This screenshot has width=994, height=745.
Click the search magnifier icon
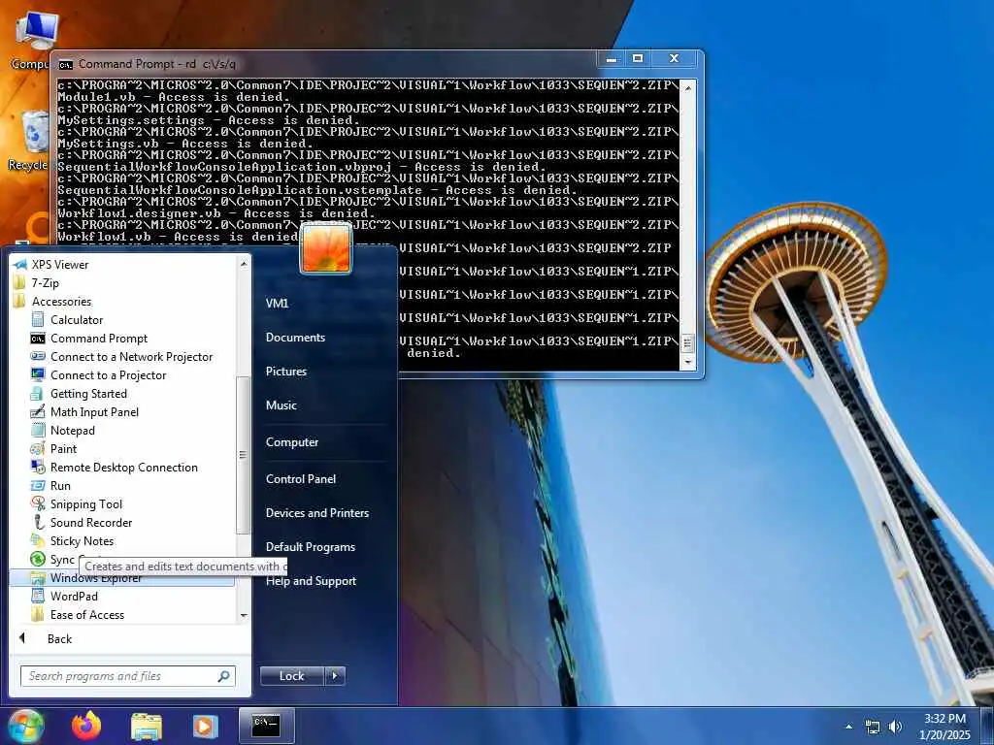tap(224, 676)
